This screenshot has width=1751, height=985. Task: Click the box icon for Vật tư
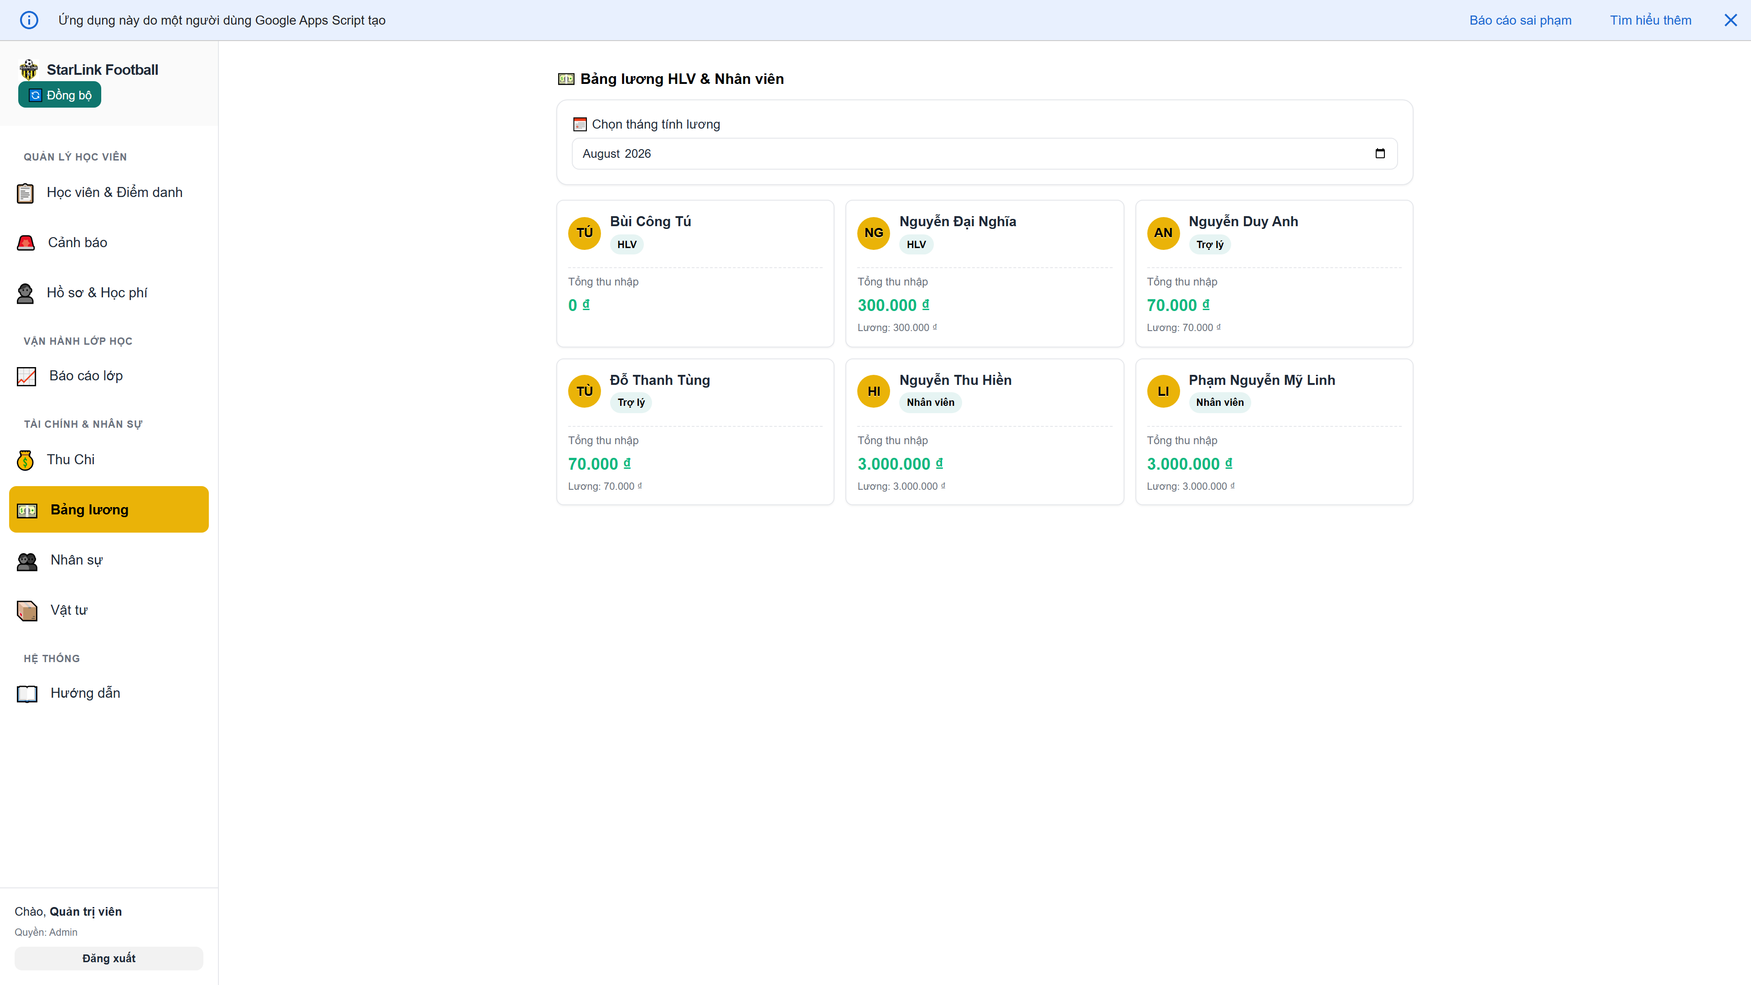point(27,611)
